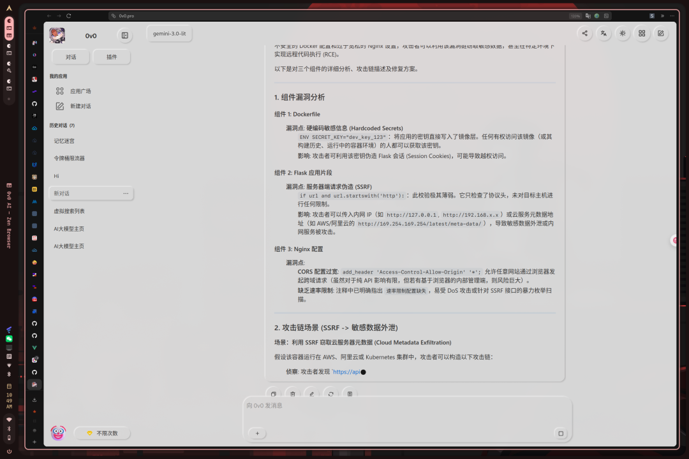Add new tab with plus in Zen sidebar
689x459 pixels.
[34, 442]
